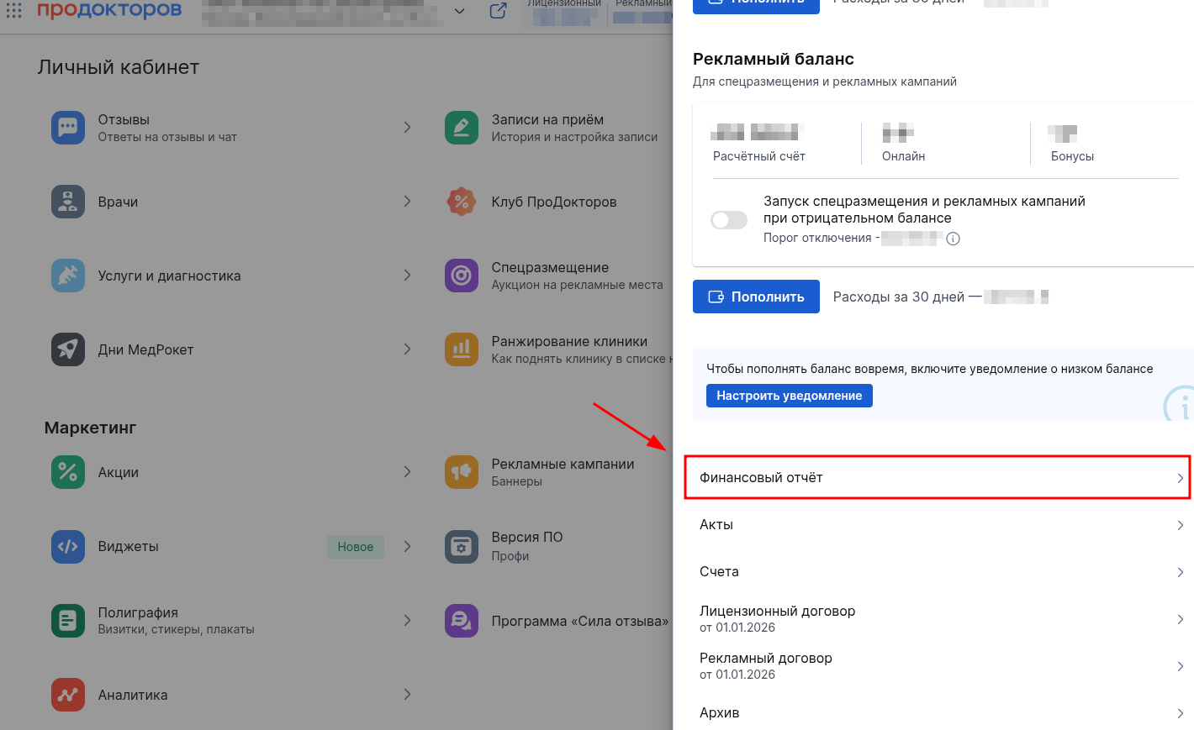Select the Акции percent icon

point(68,472)
